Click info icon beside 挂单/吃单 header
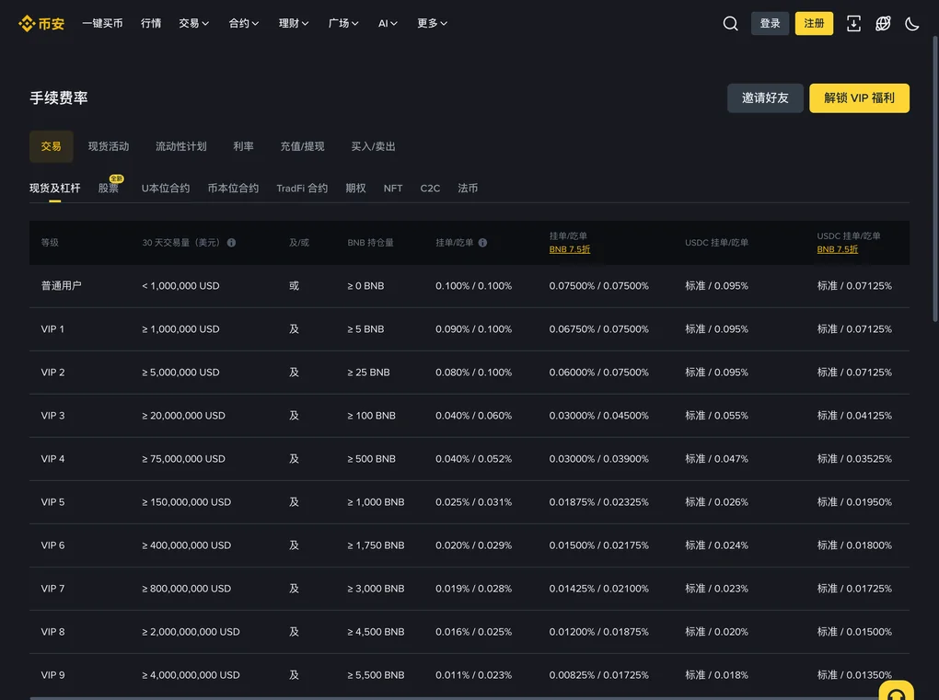The image size is (939, 700). click(x=482, y=242)
